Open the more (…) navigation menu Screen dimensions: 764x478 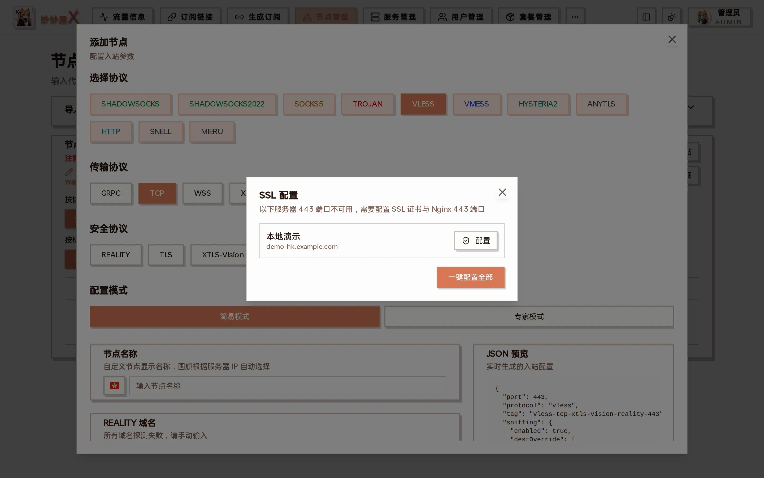(x=575, y=17)
